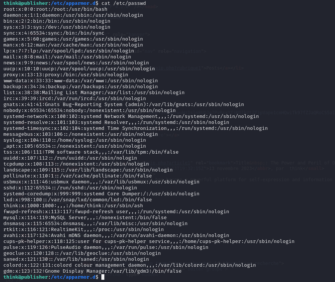Viewport: 335px width, 282px height.
Task: Click the tss TPM software stack line
Action: 91,152
